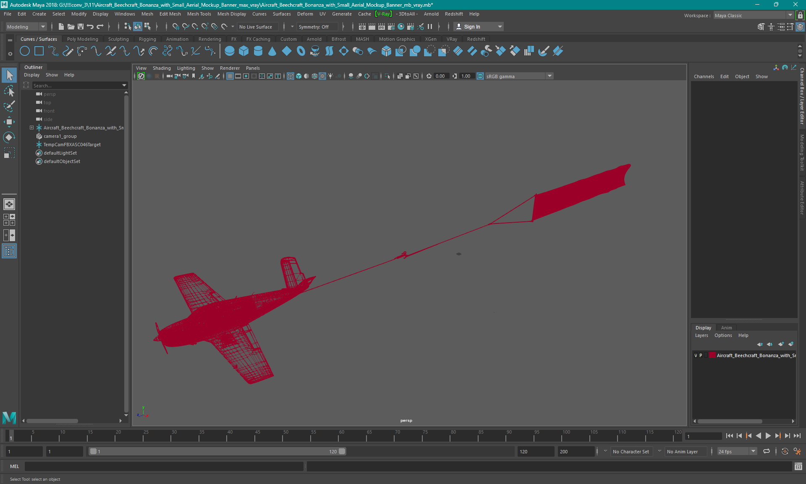Click the layer editor Options menu
This screenshot has height=484, width=806.
(723, 335)
